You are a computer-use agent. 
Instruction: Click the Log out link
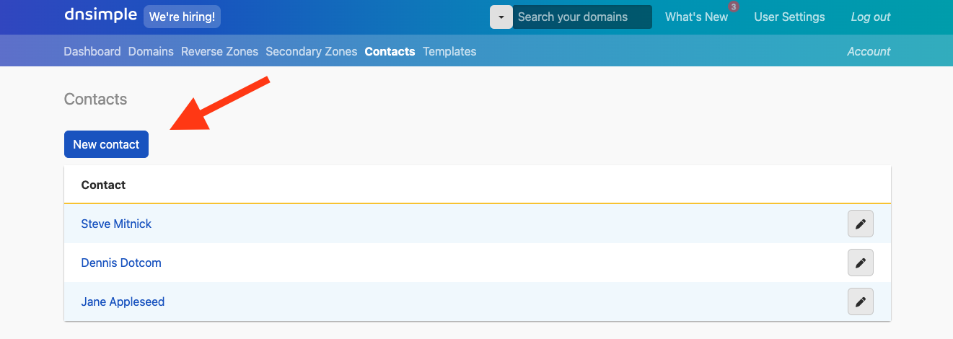point(871,17)
